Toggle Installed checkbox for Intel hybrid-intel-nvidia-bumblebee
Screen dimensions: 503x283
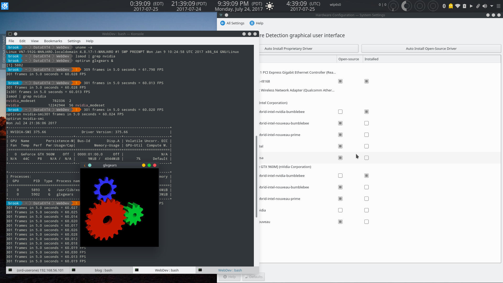click(367, 112)
